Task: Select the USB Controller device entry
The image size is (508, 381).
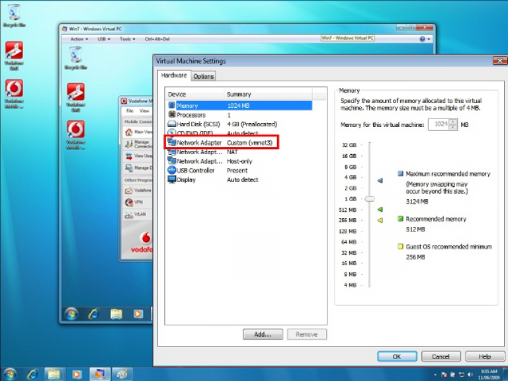Action: [196, 170]
